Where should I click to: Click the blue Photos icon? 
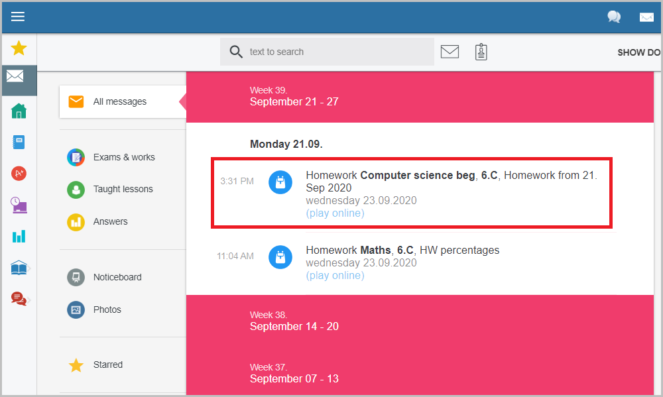pyautogui.click(x=76, y=310)
